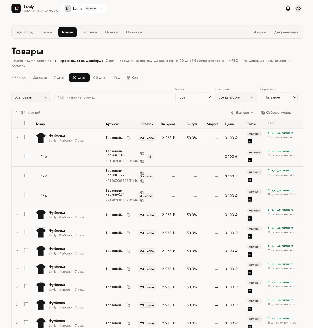Copy the article name Тестовый/Черный–164
This screenshot has height=328, width=313.
[142, 193]
